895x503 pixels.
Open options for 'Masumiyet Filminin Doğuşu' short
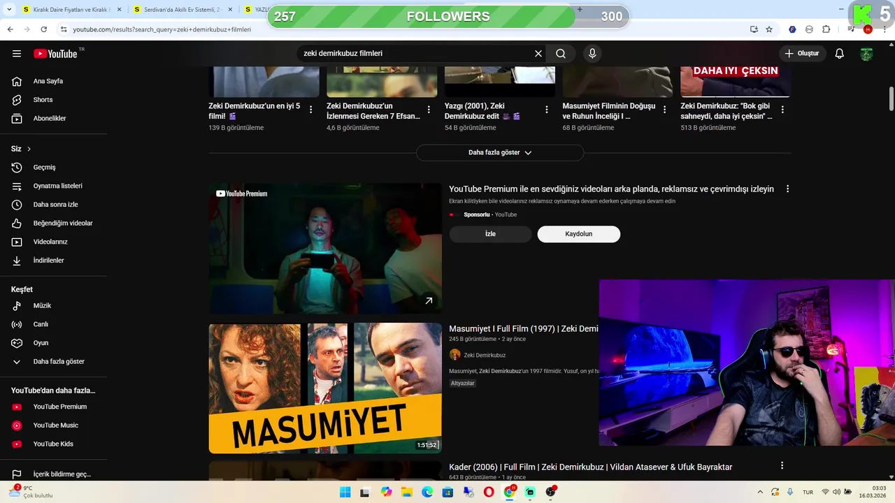[665, 110]
